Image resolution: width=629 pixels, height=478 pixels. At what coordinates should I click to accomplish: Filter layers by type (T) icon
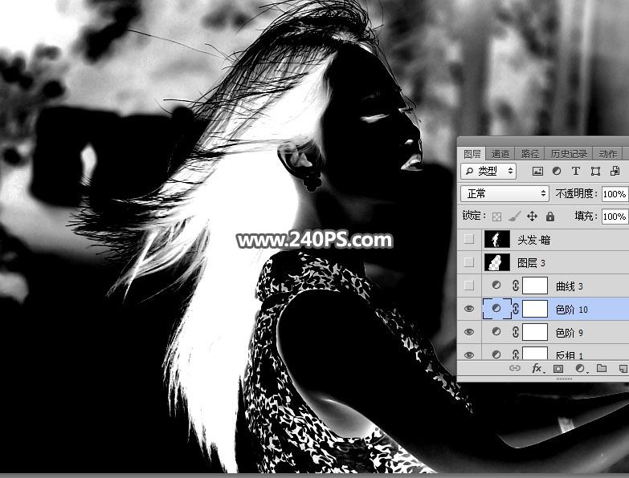pos(576,172)
